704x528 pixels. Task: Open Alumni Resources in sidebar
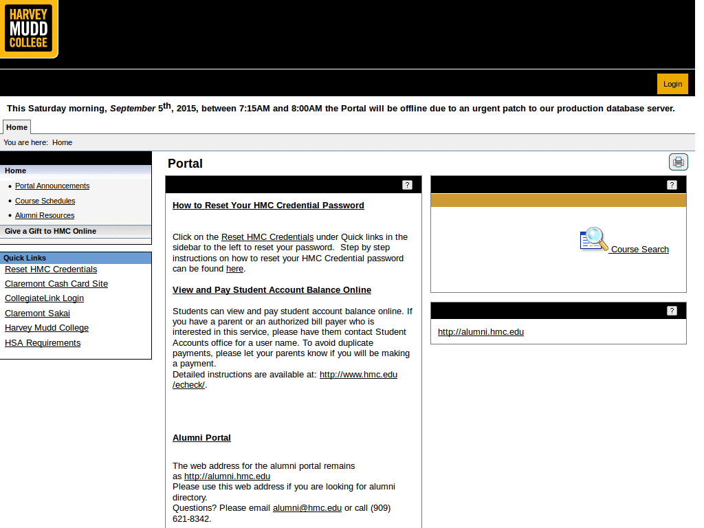[x=45, y=215]
